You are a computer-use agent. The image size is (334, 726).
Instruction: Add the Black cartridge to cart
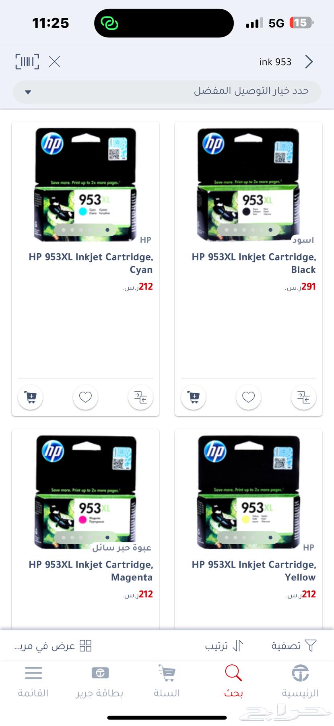point(194,397)
